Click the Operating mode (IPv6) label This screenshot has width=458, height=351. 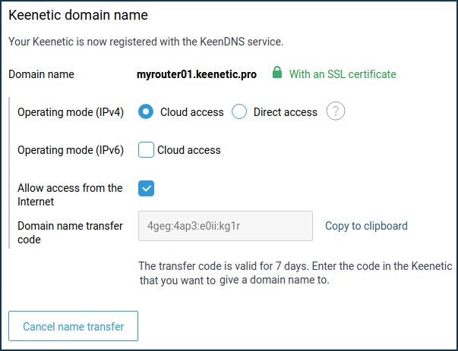(71, 150)
